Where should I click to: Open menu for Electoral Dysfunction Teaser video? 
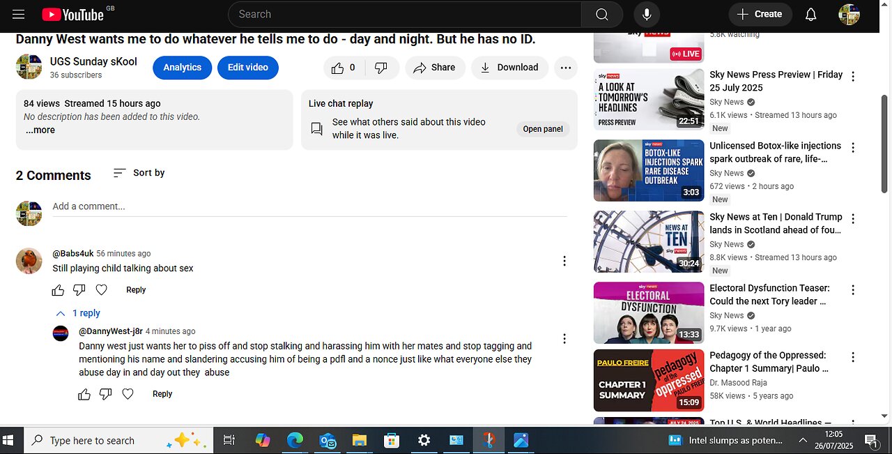coord(853,290)
